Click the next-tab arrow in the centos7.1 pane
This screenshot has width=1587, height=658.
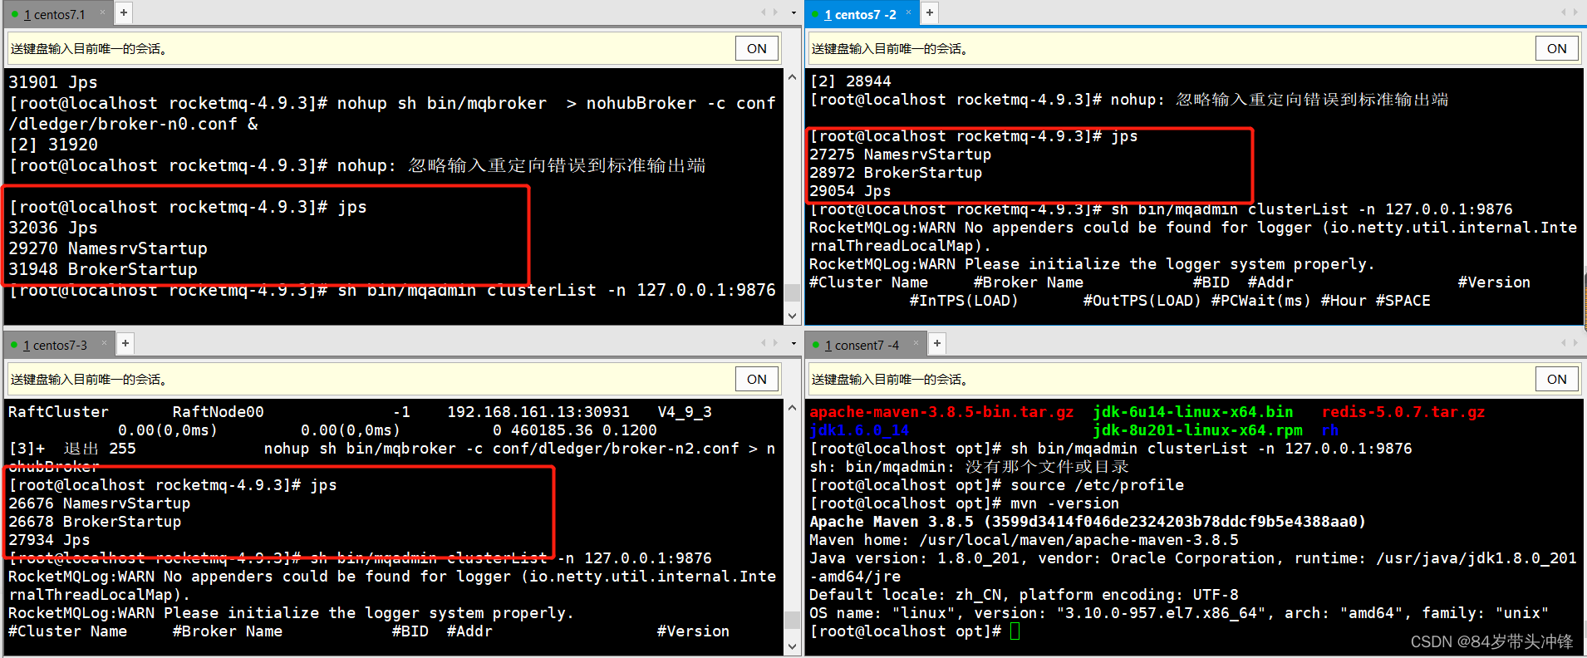(x=775, y=12)
